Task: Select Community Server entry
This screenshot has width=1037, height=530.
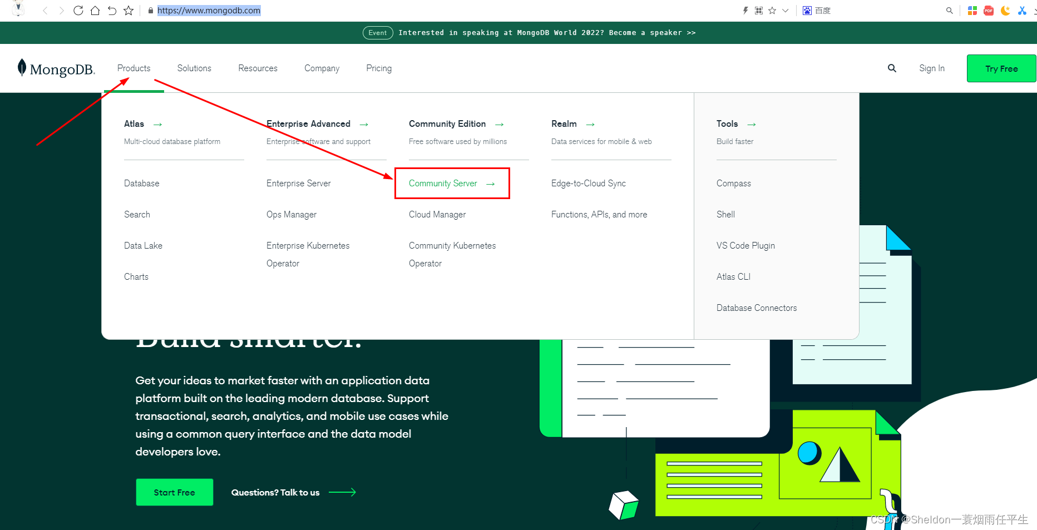Action: [x=443, y=184]
